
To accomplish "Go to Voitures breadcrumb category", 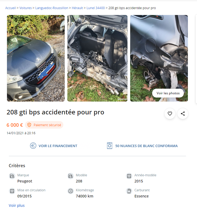I will tap(25, 8).
